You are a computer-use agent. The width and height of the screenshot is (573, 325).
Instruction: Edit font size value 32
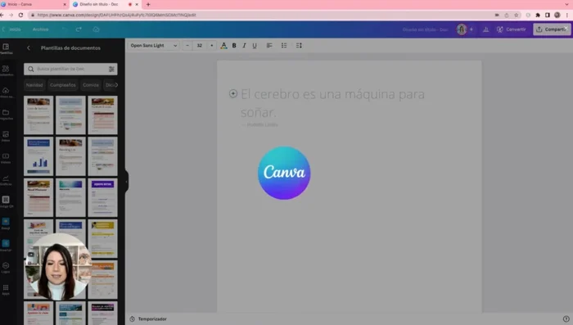(200, 45)
